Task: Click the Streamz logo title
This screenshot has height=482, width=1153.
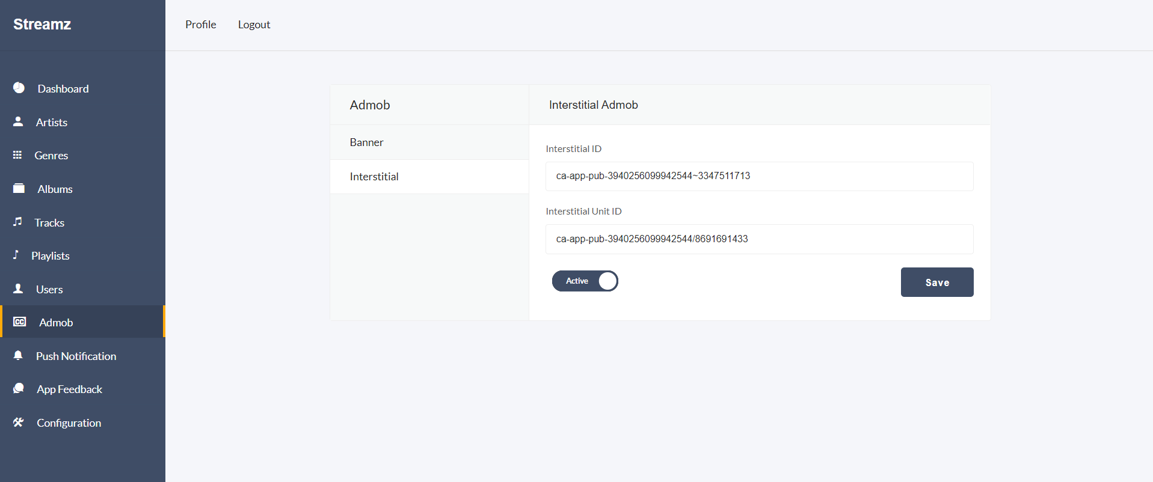Action: [42, 24]
